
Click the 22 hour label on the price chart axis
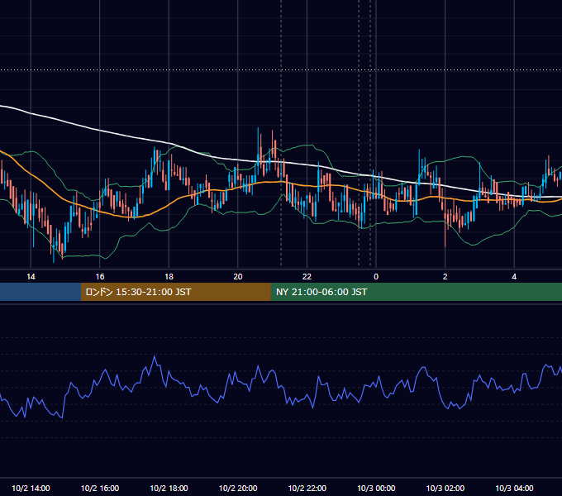pos(307,277)
